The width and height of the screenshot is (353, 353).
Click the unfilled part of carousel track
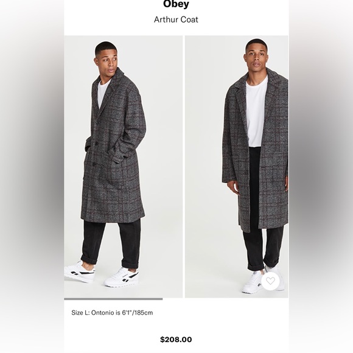click(x=225, y=299)
